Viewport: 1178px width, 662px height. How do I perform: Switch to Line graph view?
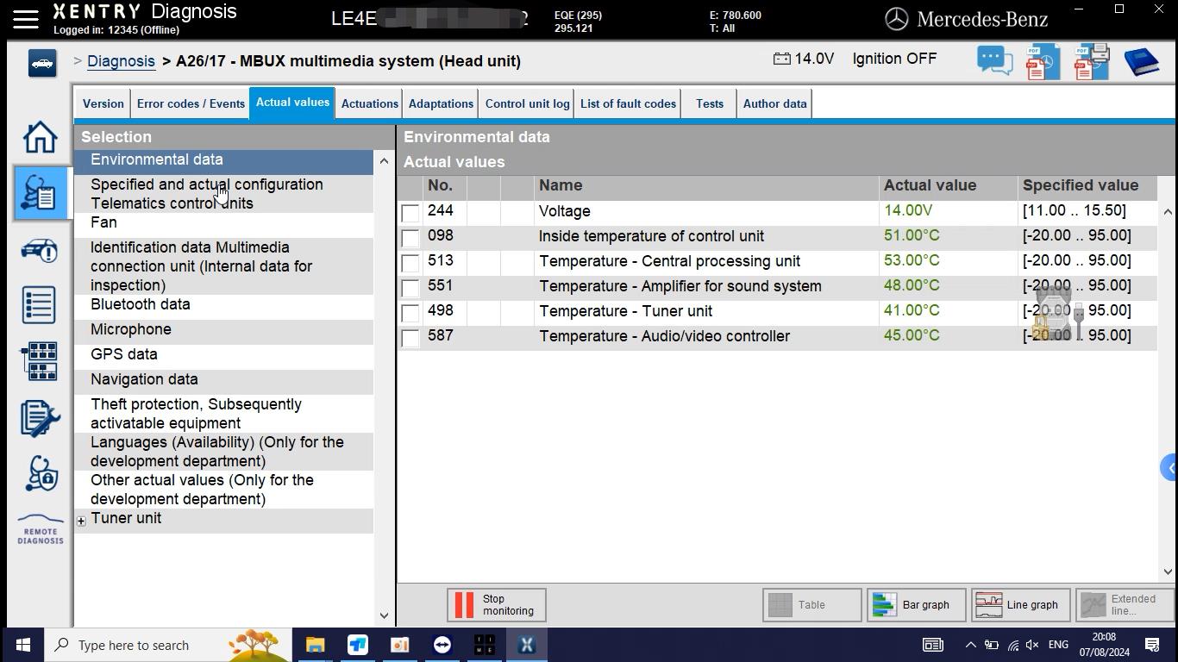coord(1021,605)
